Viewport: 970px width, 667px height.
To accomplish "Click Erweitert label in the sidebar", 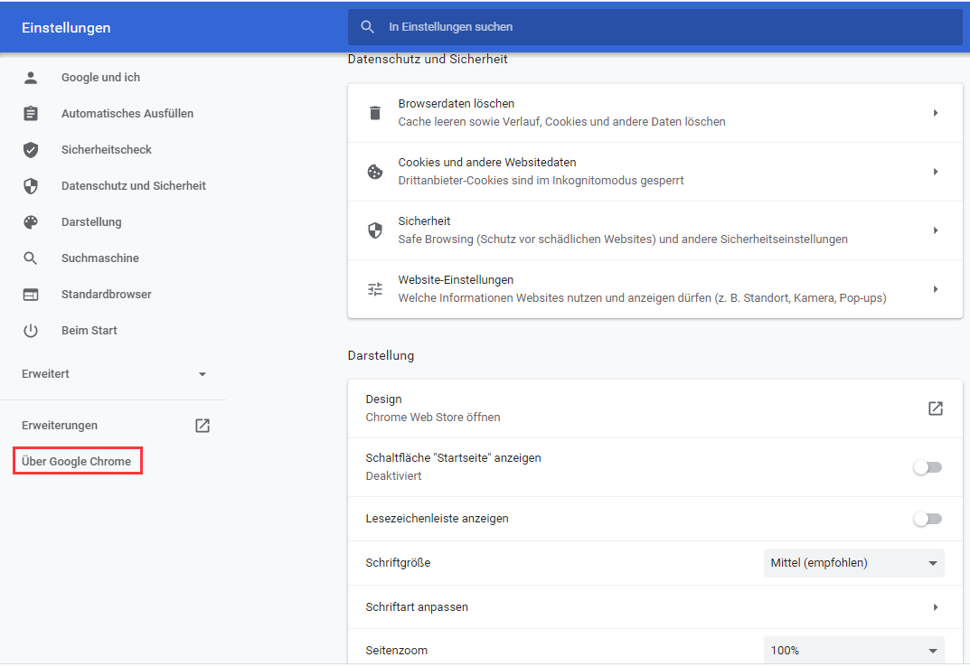I will [x=45, y=374].
